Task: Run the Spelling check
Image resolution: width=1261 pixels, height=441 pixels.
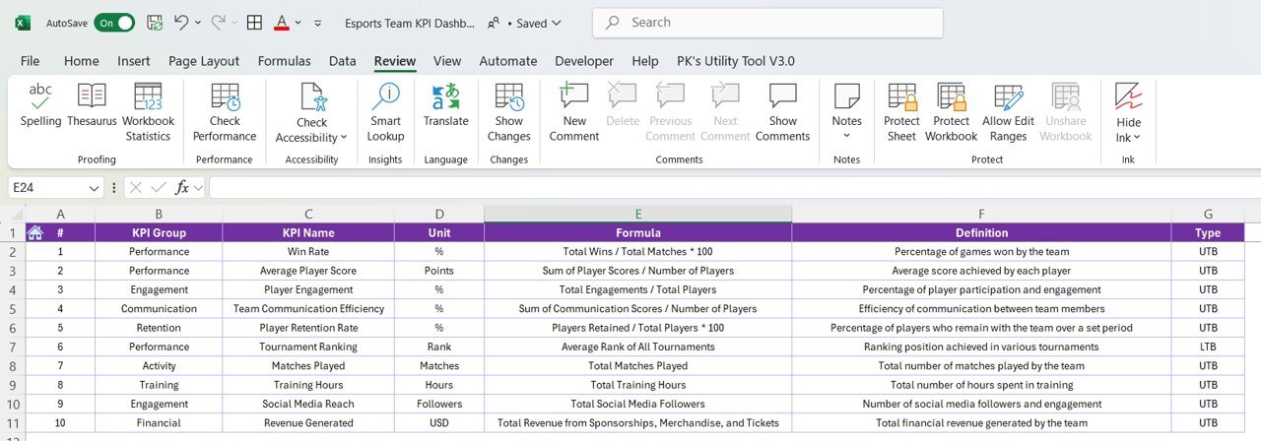Action: (40, 105)
